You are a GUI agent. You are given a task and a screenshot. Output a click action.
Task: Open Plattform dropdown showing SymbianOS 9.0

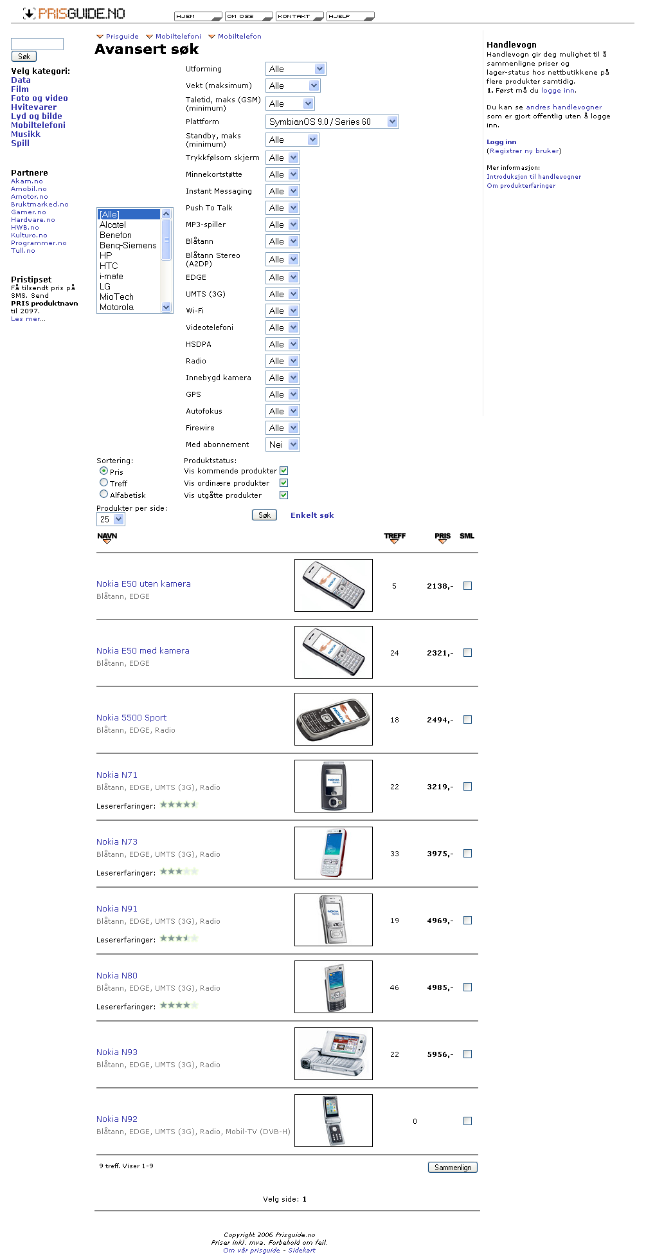point(332,122)
